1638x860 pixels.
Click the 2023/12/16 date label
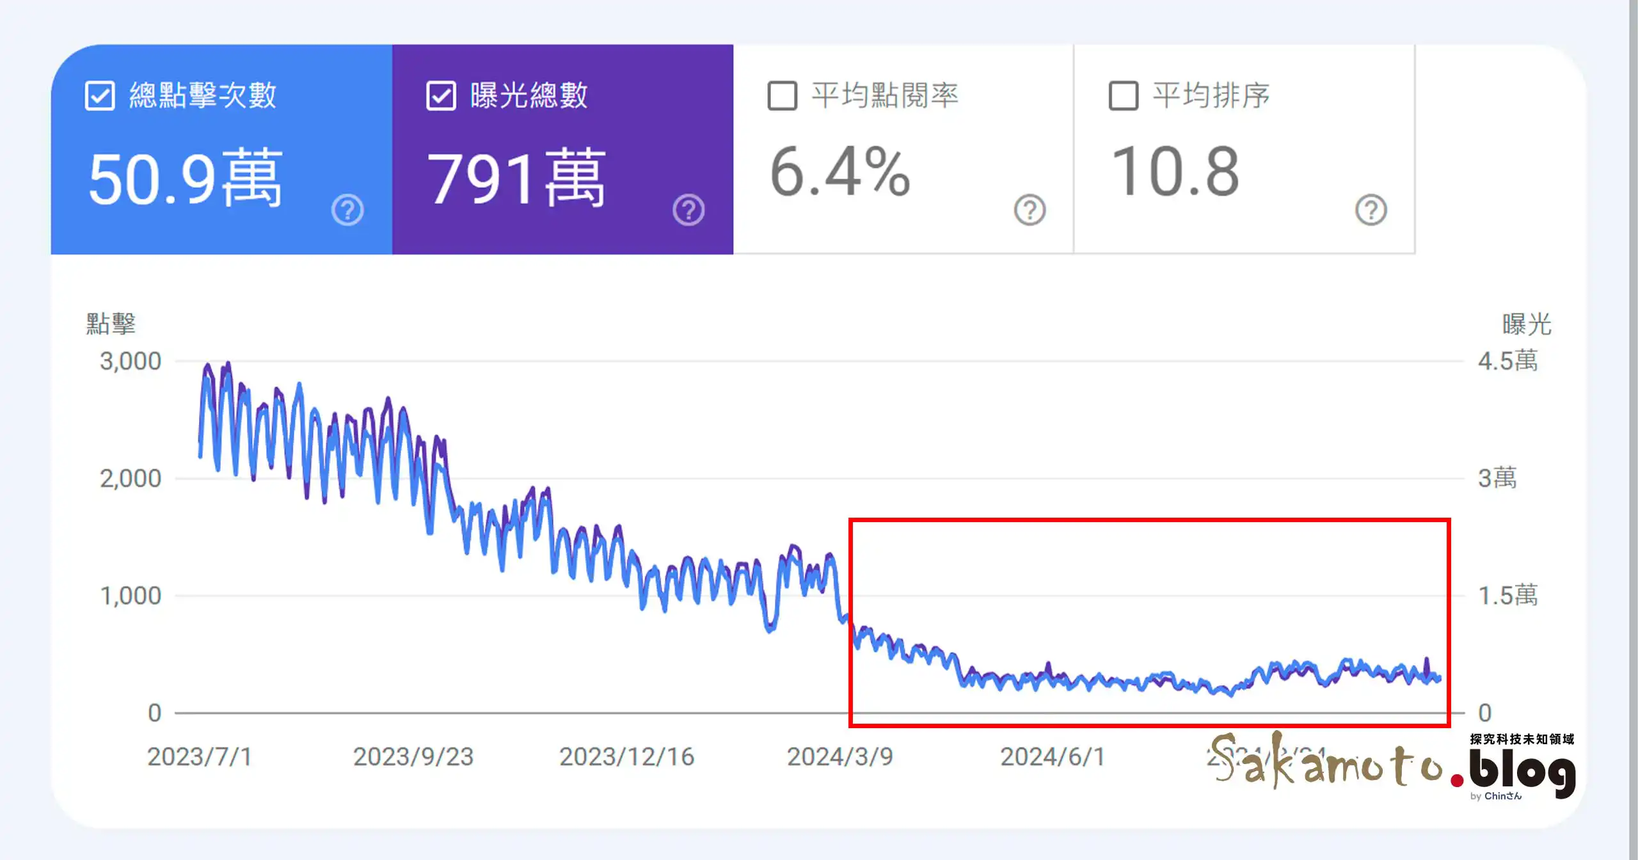626,756
